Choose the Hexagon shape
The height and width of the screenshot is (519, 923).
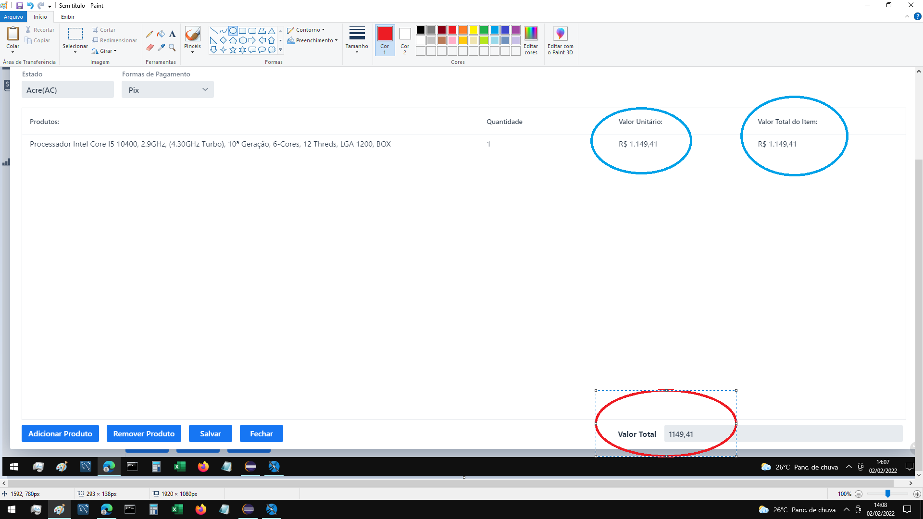pyautogui.click(x=242, y=40)
